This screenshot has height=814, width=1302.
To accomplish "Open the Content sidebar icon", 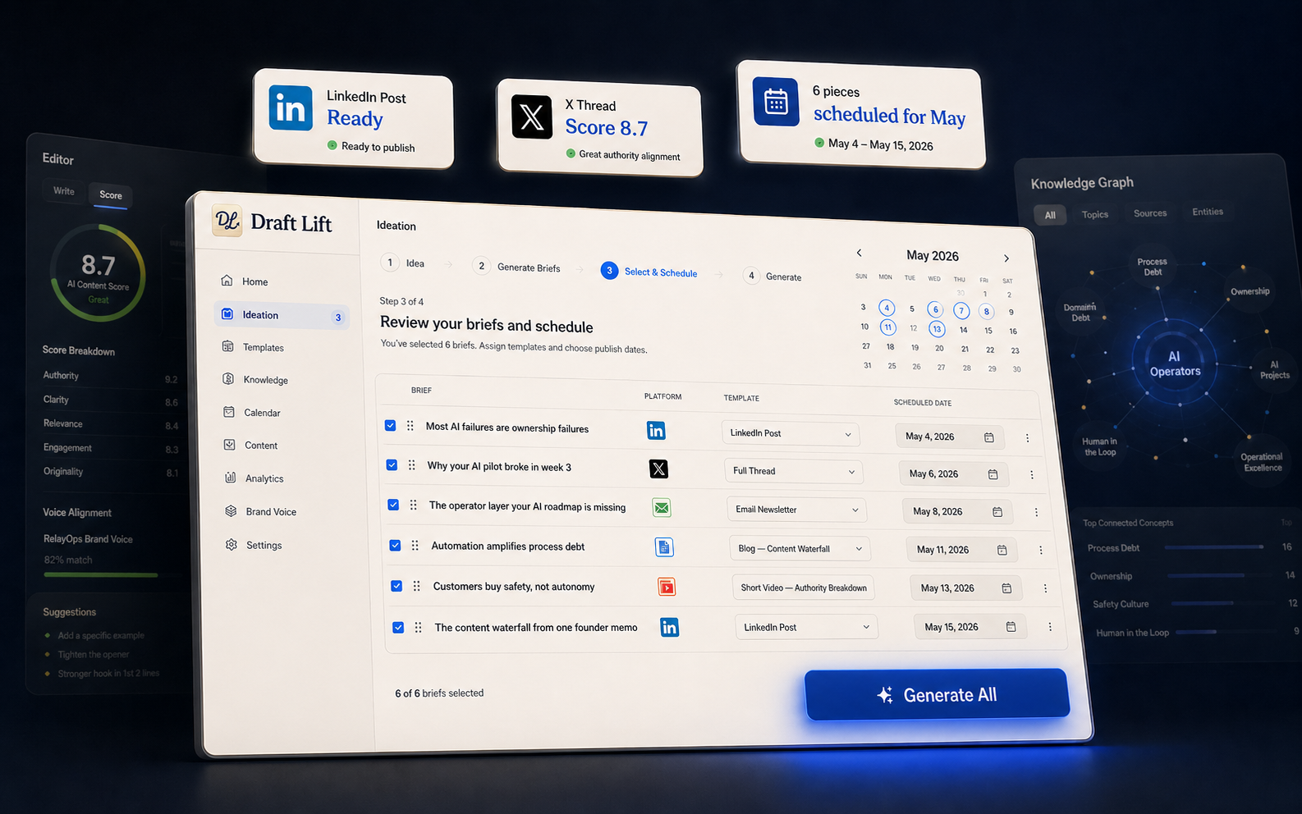I will (x=230, y=445).
